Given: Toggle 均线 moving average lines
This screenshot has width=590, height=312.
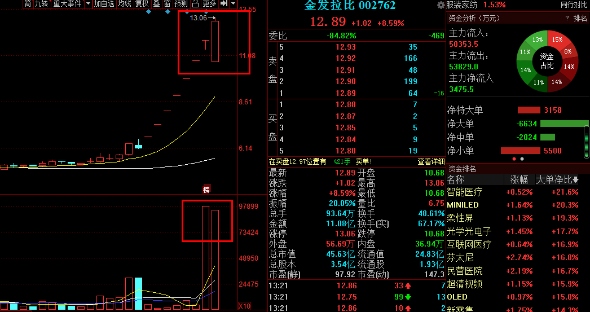Looking at the screenshot, I should [x=124, y=4].
